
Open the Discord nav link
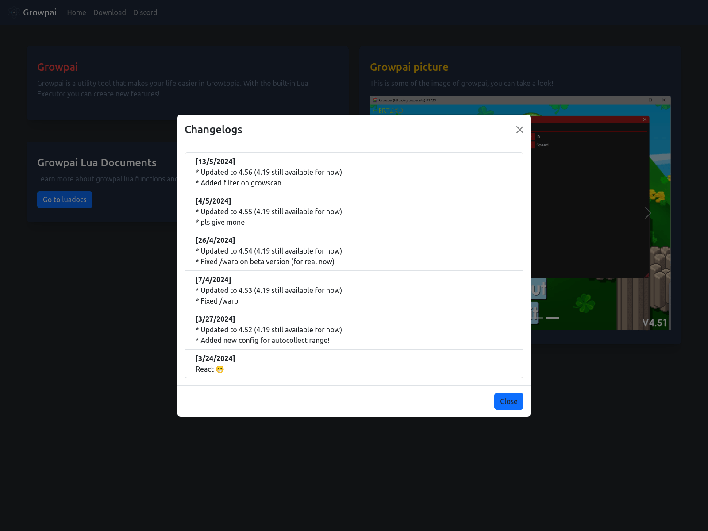point(145,12)
